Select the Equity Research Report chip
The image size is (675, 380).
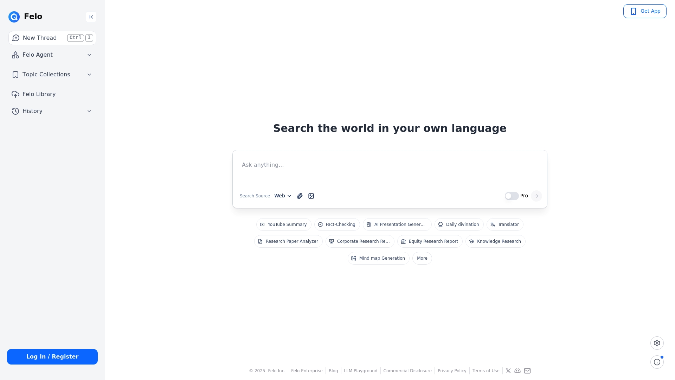point(430,241)
